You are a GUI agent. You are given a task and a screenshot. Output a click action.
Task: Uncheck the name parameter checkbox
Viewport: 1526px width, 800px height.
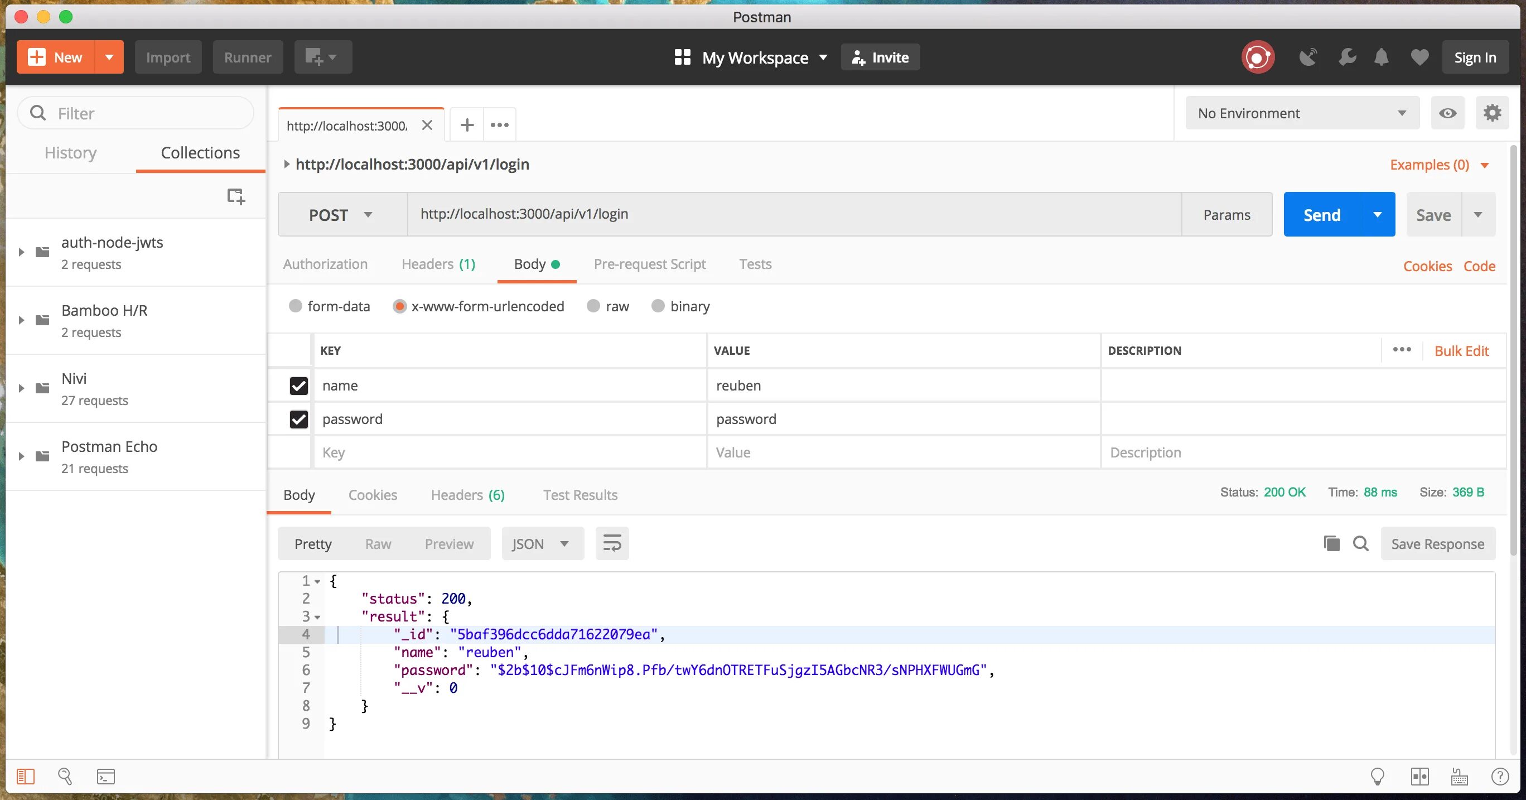tap(298, 386)
